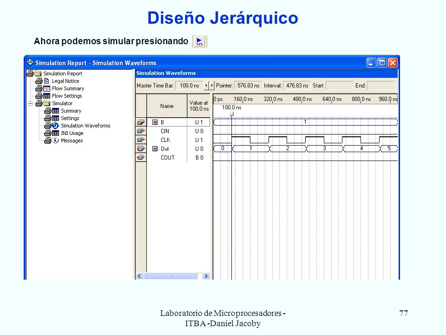The height and width of the screenshot is (335, 446).
Task: Select the CLK signal name
Action: (165, 140)
